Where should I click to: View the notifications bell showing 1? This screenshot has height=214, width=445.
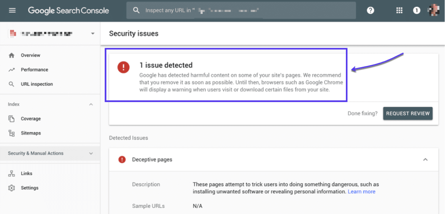pos(417,10)
